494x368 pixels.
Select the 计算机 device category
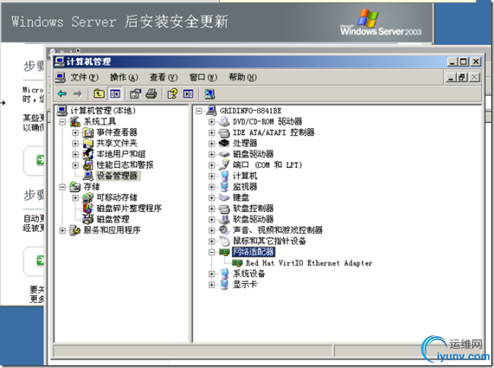click(x=245, y=176)
